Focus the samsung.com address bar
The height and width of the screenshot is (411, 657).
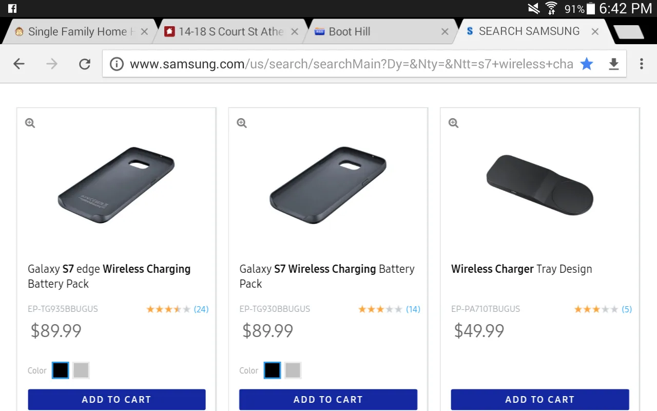point(349,64)
